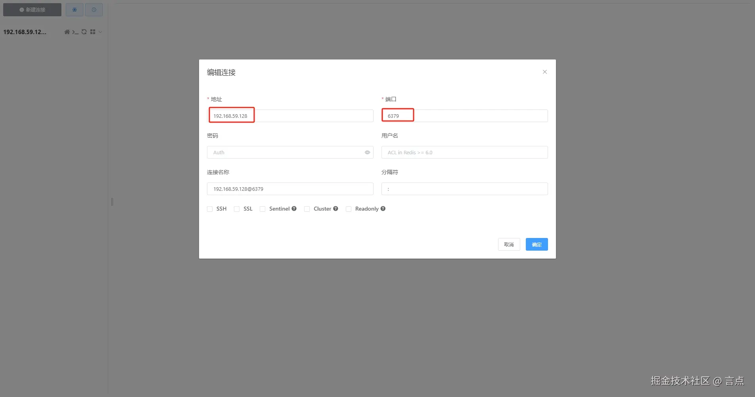Click the Cluster help question mark
Screen dimensions: 755x397
pos(335,209)
